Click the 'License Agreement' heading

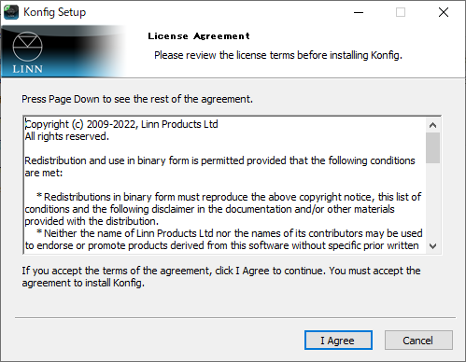199,36
